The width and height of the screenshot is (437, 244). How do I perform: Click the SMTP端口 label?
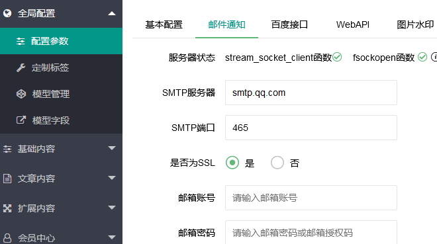click(x=193, y=128)
